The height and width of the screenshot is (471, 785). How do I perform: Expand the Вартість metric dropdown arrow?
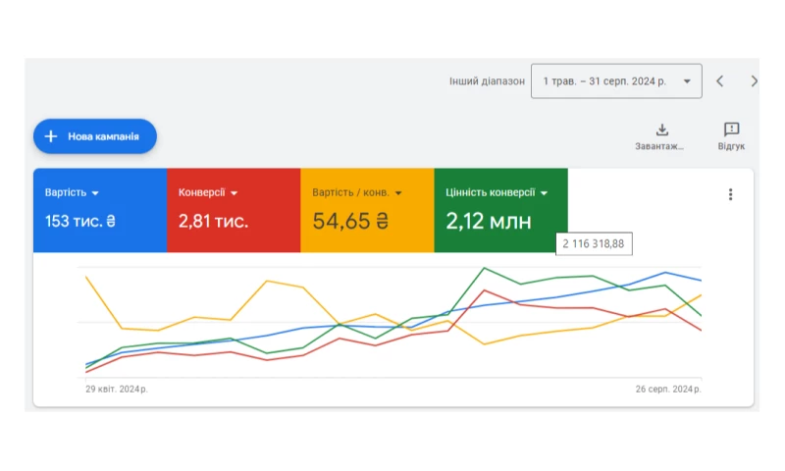tap(95, 193)
